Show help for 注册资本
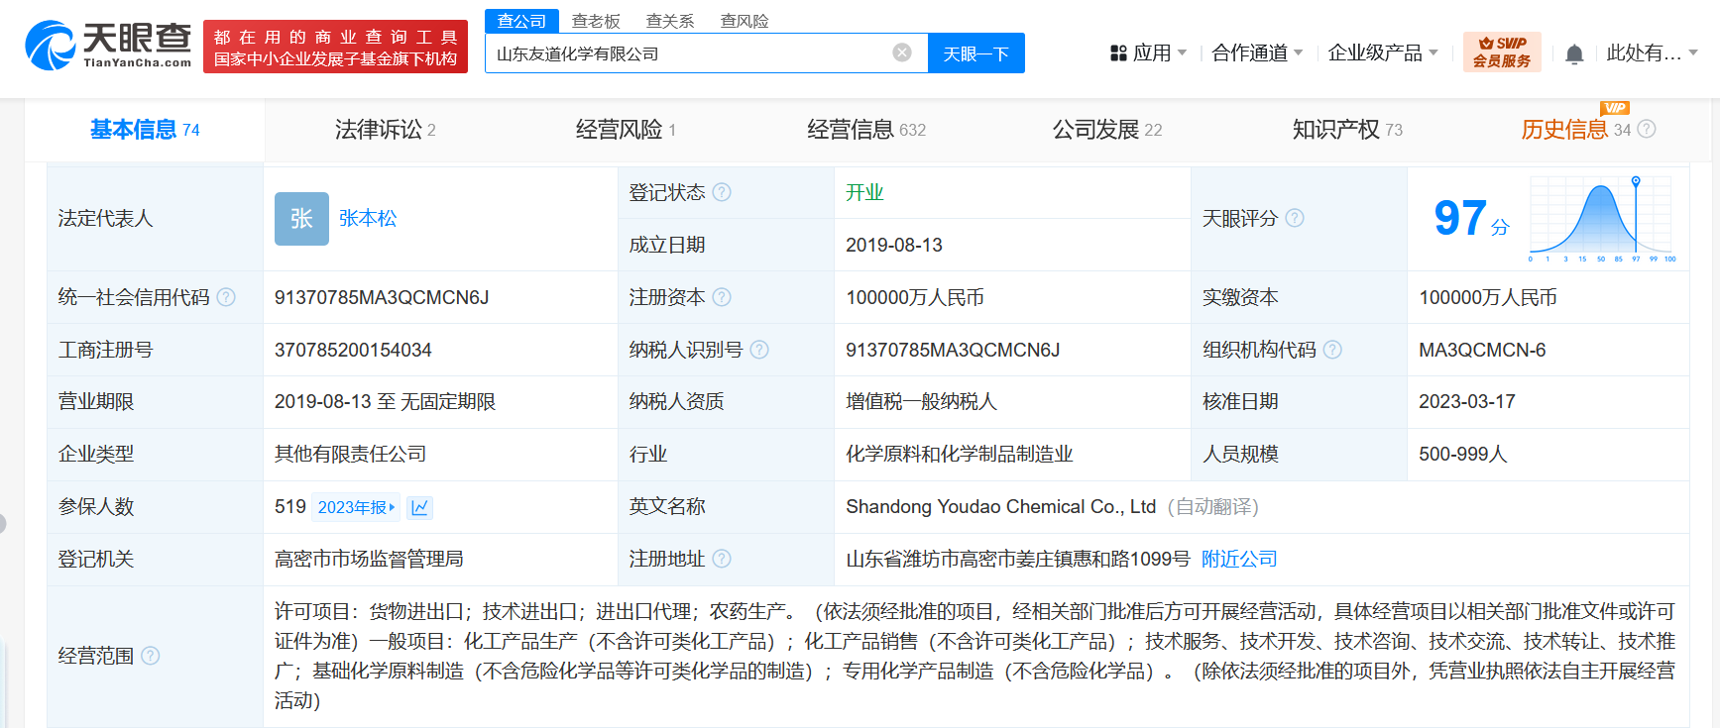 pyautogui.click(x=722, y=297)
